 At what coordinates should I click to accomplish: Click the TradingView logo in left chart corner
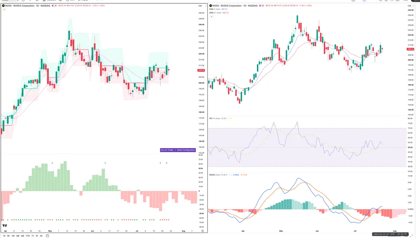(5, 226)
